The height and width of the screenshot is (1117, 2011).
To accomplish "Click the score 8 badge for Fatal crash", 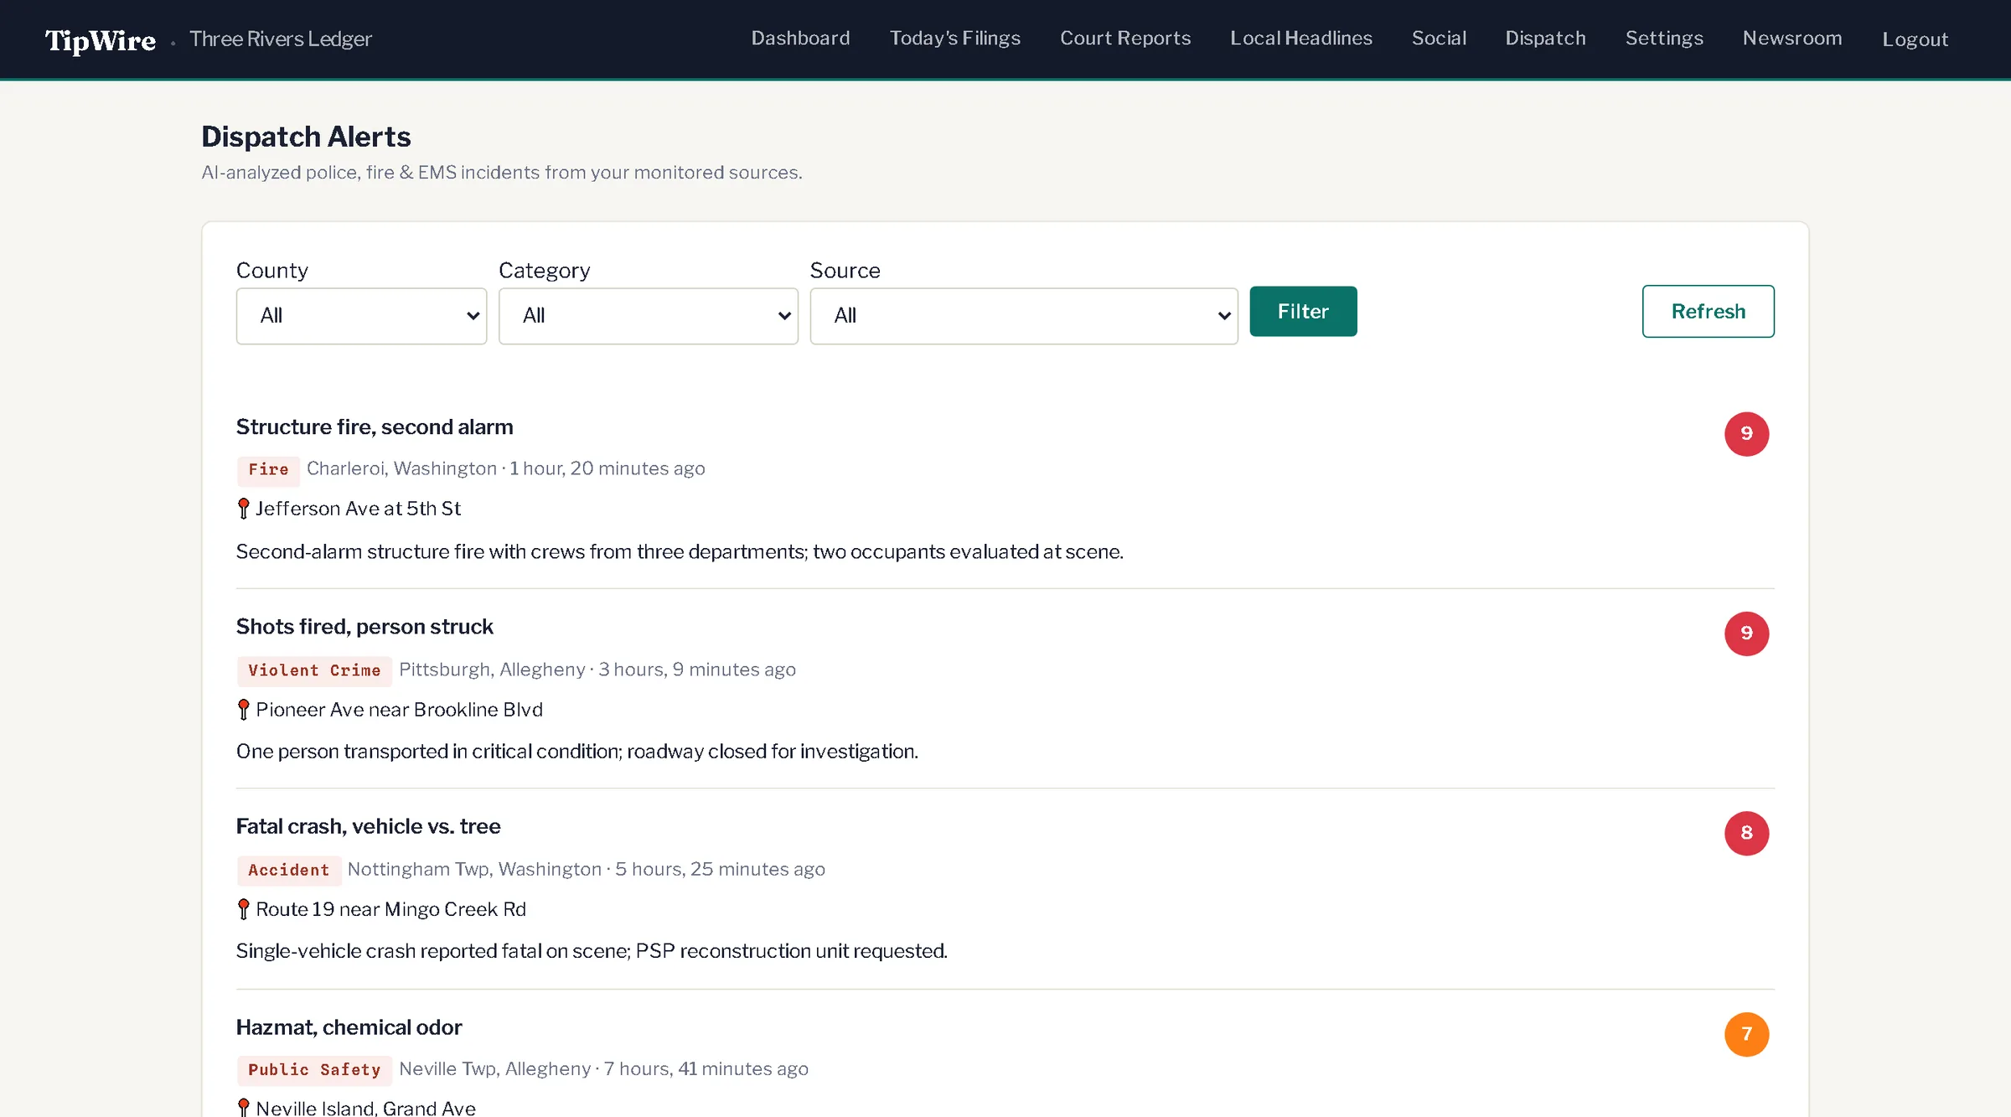I will click(x=1746, y=834).
